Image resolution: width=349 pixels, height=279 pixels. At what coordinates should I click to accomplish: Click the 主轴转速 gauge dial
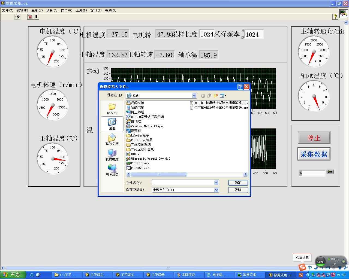click(314, 51)
